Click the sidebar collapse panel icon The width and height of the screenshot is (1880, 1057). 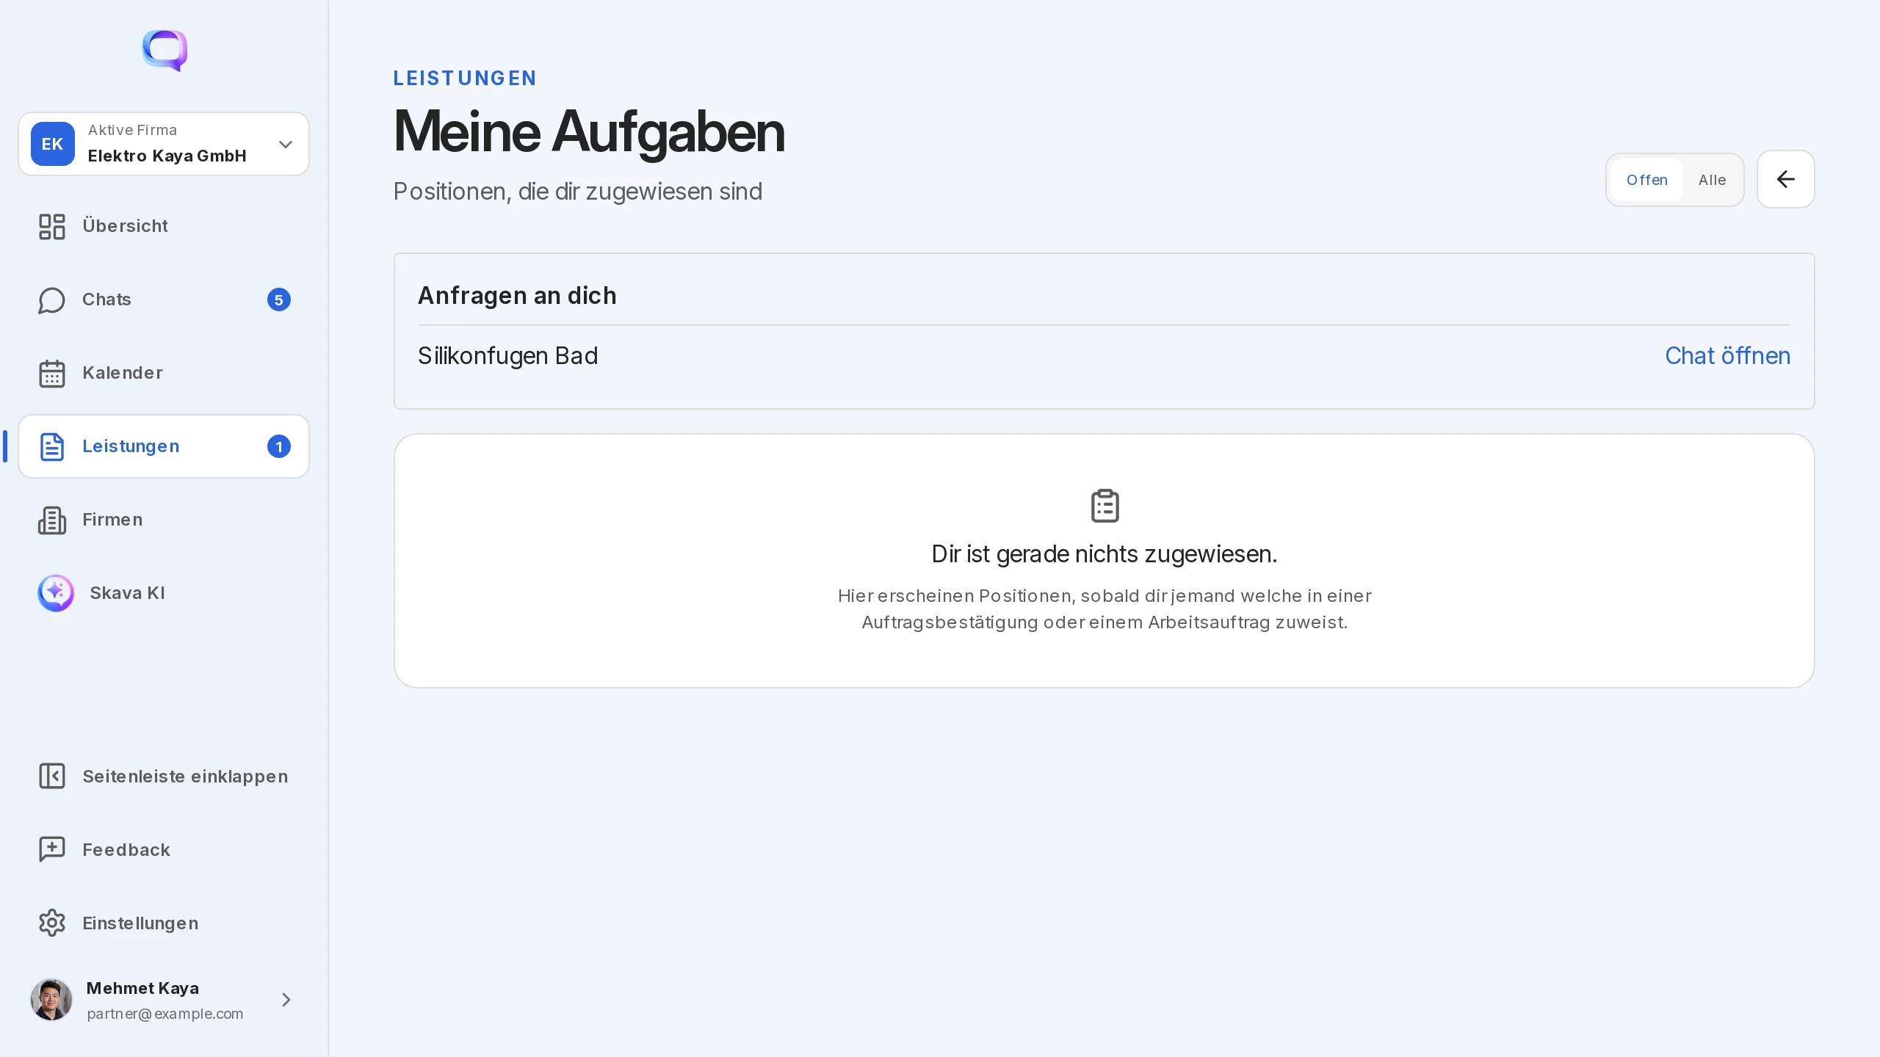click(x=52, y=776)
